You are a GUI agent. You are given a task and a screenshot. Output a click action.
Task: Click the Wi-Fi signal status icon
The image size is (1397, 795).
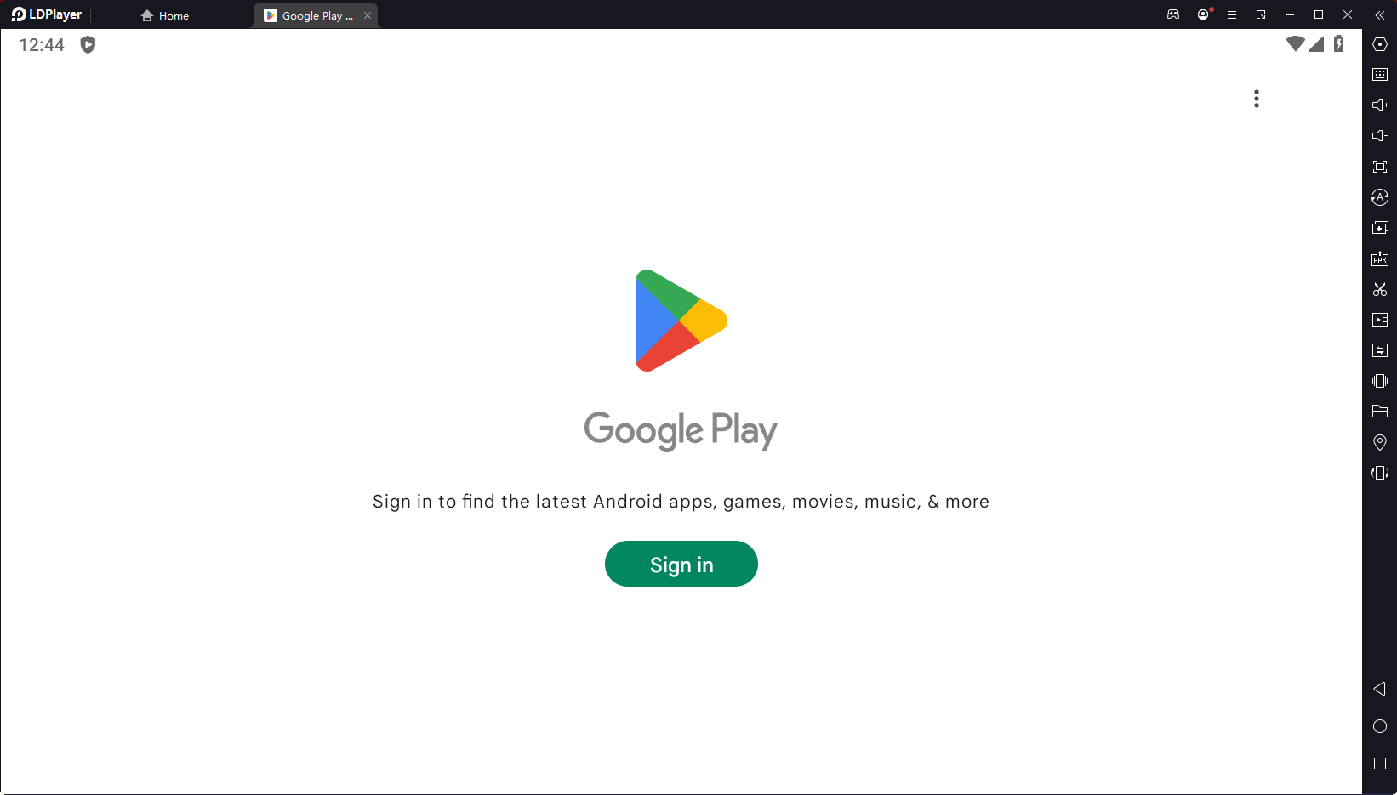[x=1296, y=43]
